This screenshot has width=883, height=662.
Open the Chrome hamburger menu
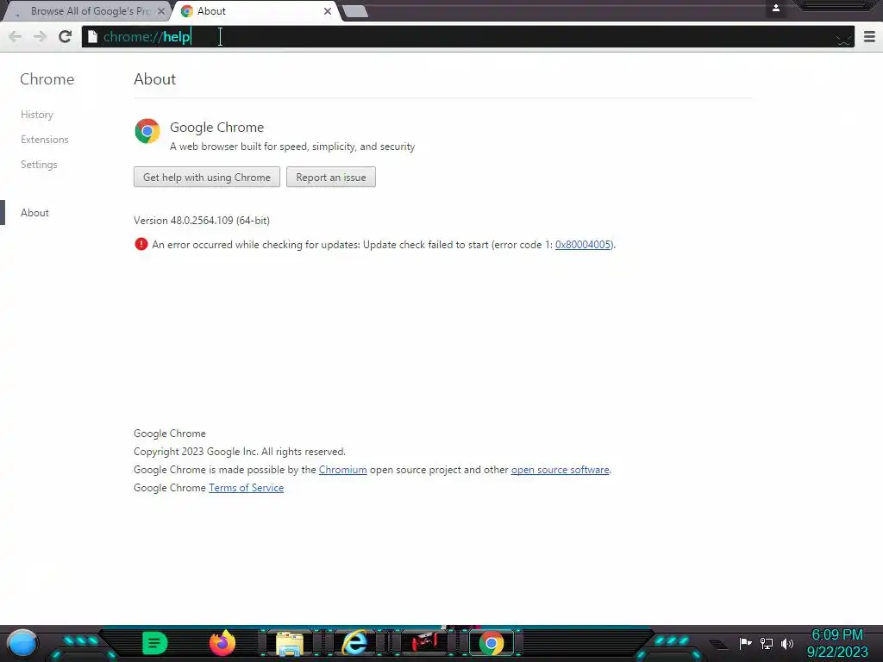click(869, 37)
